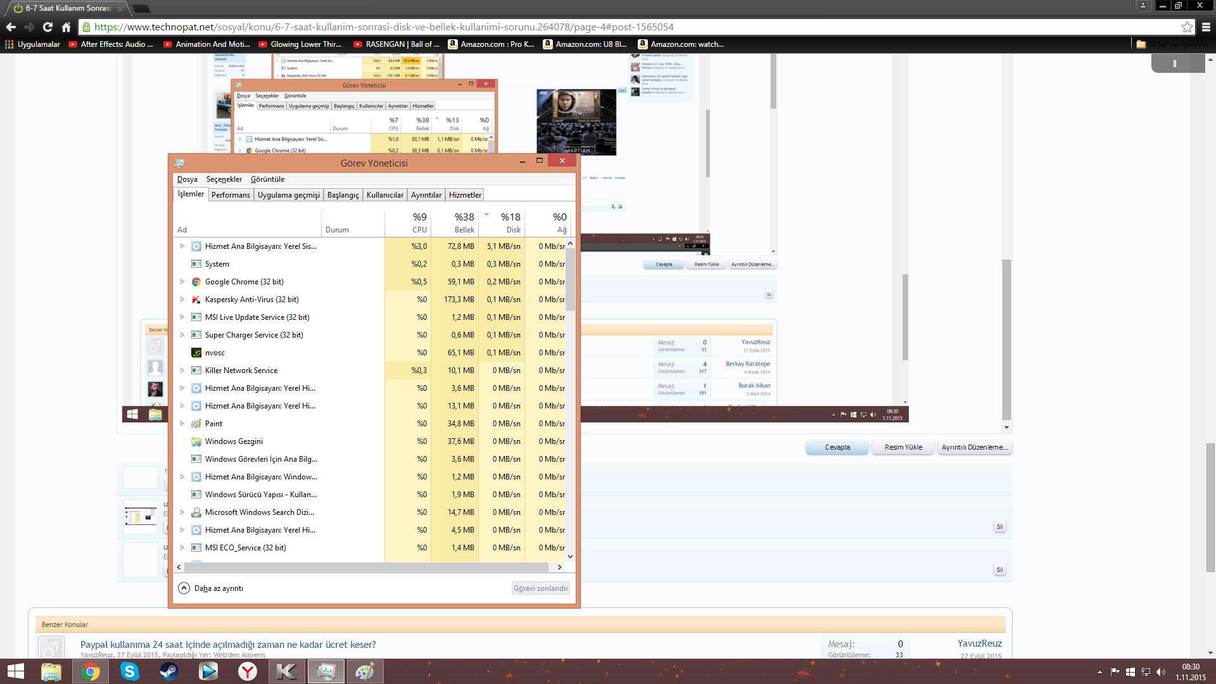Viewport: 1216px width, 684px height.
Task: Click Task Manager vertical scrollbar thumb
Action: pos(570,279)
